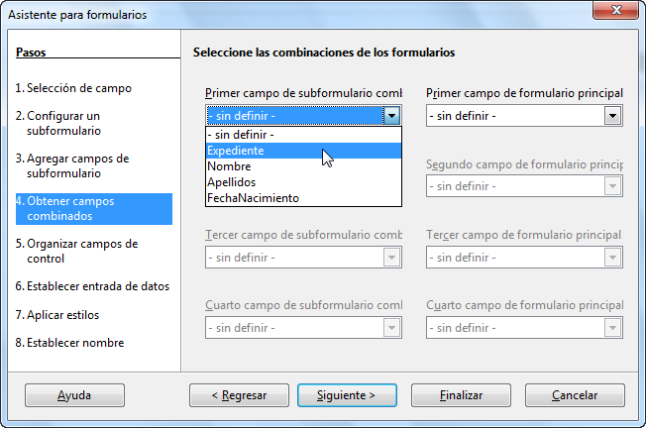This screenshot has height=428, width=646.
Task: Open the Cuarto campo de subformulario dropdown
Action: click(x=303, y=328)
